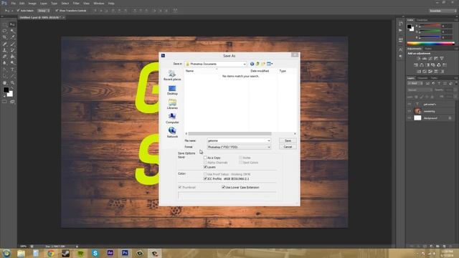Sort files by the Name column header
The image size is (459, 258).
coord(189,71)
